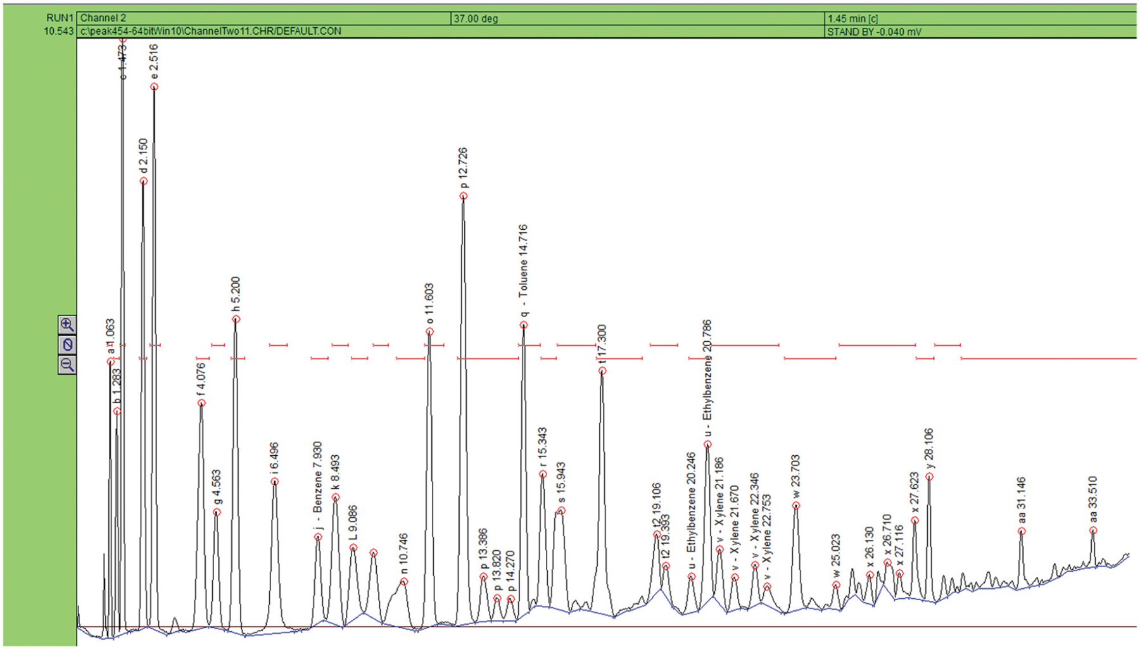Click the Channel 2 header label
The image size is (1140, 647).
(103, 18)
